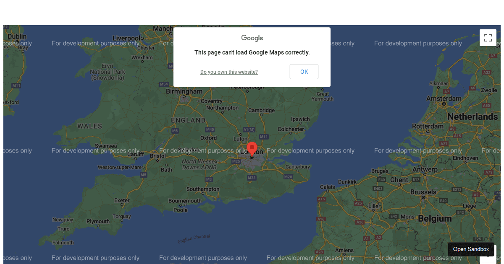Click the Antwerp label
The height and width of the screenshot is (264, 504).
tap(425, 170)
